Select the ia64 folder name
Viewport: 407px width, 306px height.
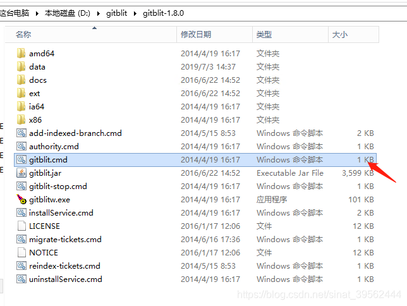[x=37, y=106]
